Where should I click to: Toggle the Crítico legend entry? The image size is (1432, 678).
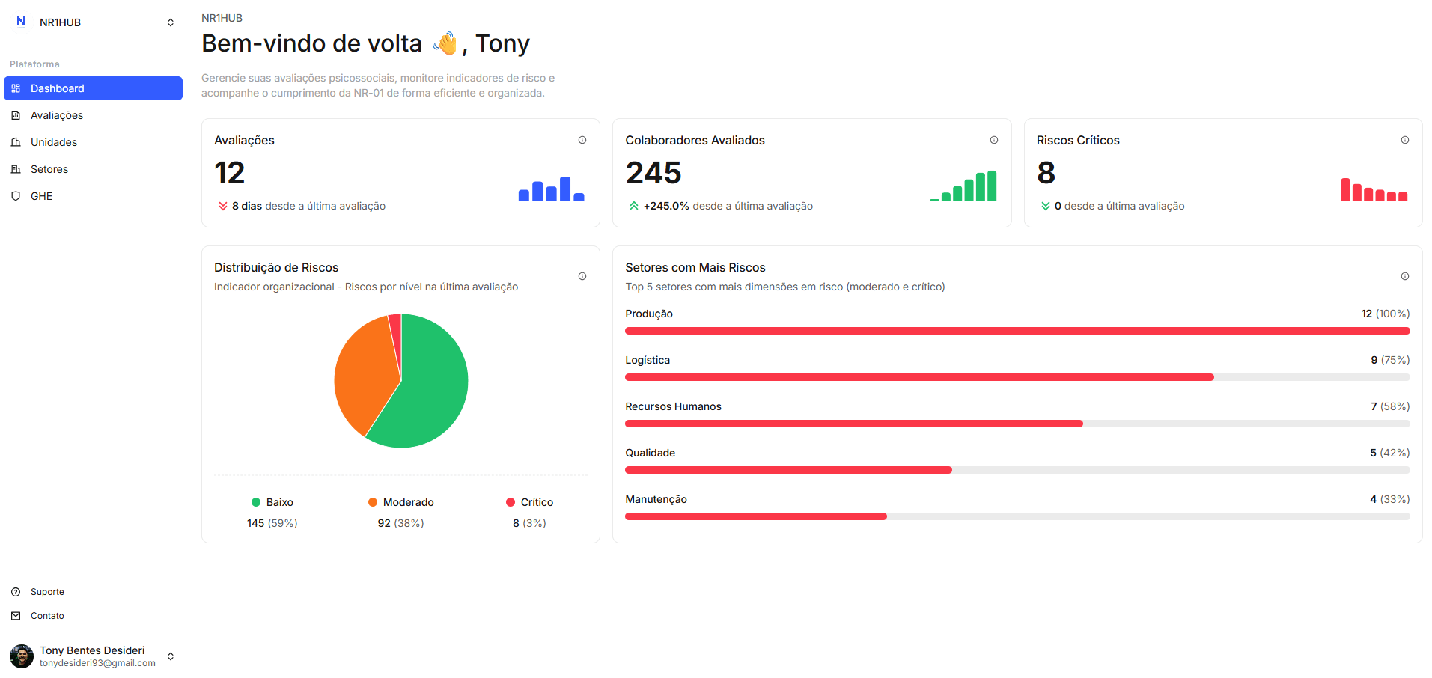pos(529,502)
